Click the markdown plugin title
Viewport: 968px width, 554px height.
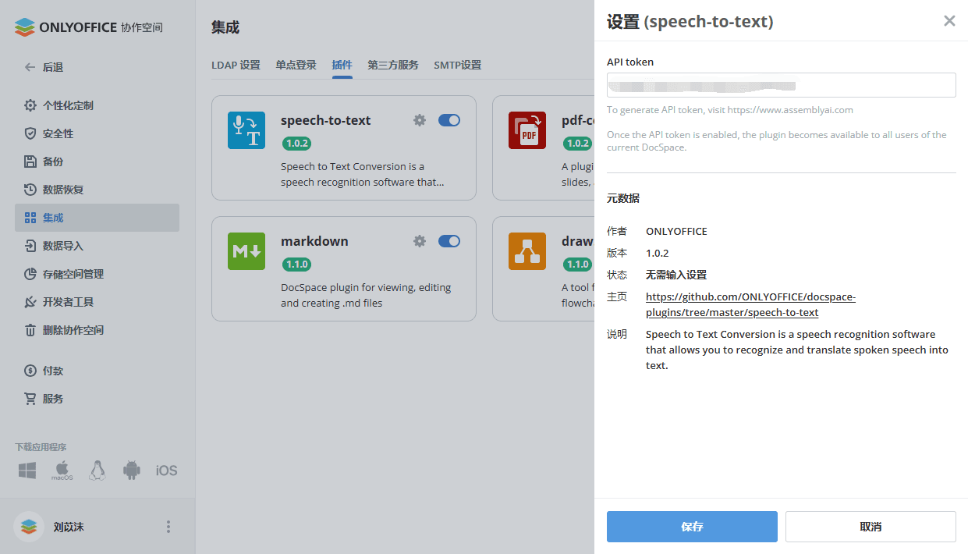coord(314,241)
